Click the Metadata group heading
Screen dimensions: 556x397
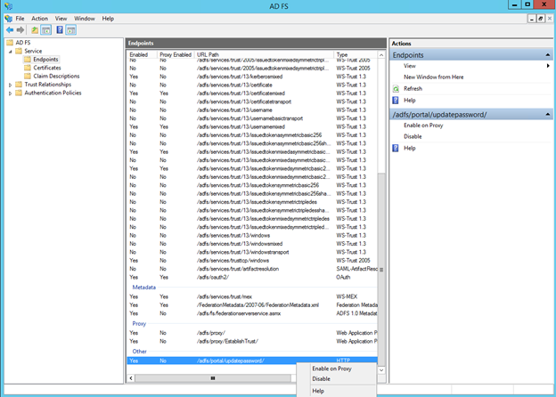point(144,288)
